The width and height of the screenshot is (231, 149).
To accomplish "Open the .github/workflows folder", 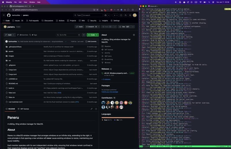I will coord(15,47).
